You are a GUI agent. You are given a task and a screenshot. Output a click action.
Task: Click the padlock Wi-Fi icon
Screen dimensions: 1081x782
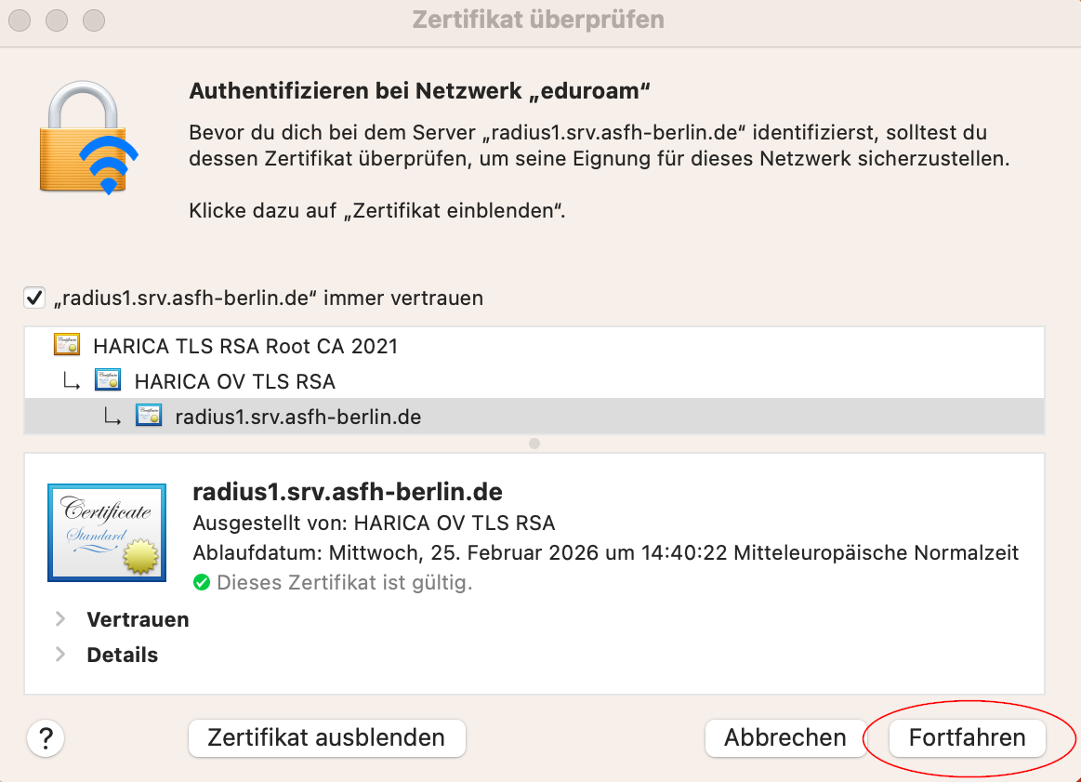[88, 138]
